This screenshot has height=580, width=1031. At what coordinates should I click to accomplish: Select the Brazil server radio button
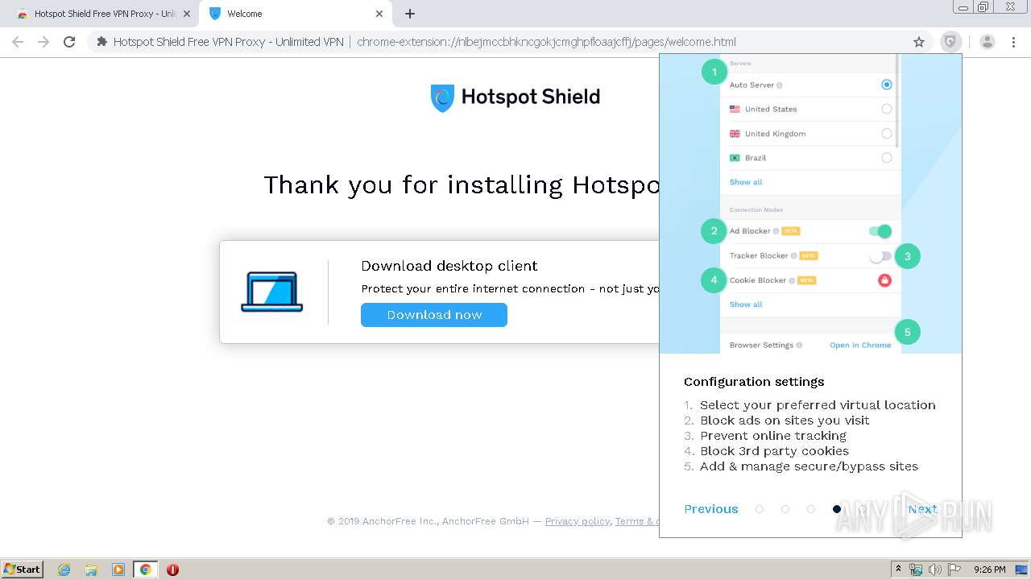pos(886,158)
